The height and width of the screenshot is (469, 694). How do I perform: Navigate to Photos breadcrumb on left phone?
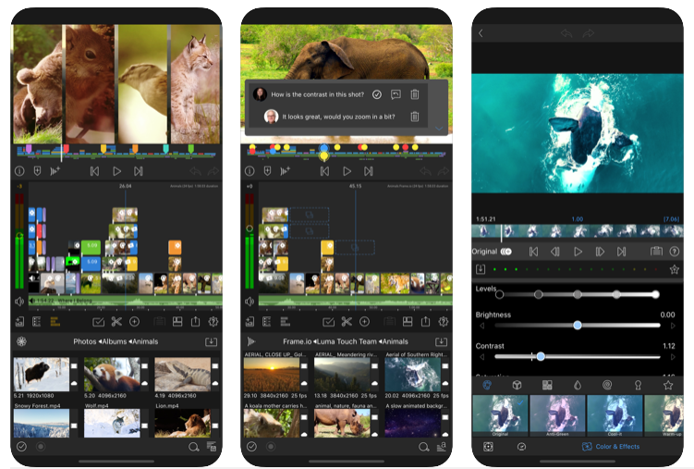point(84,341)
